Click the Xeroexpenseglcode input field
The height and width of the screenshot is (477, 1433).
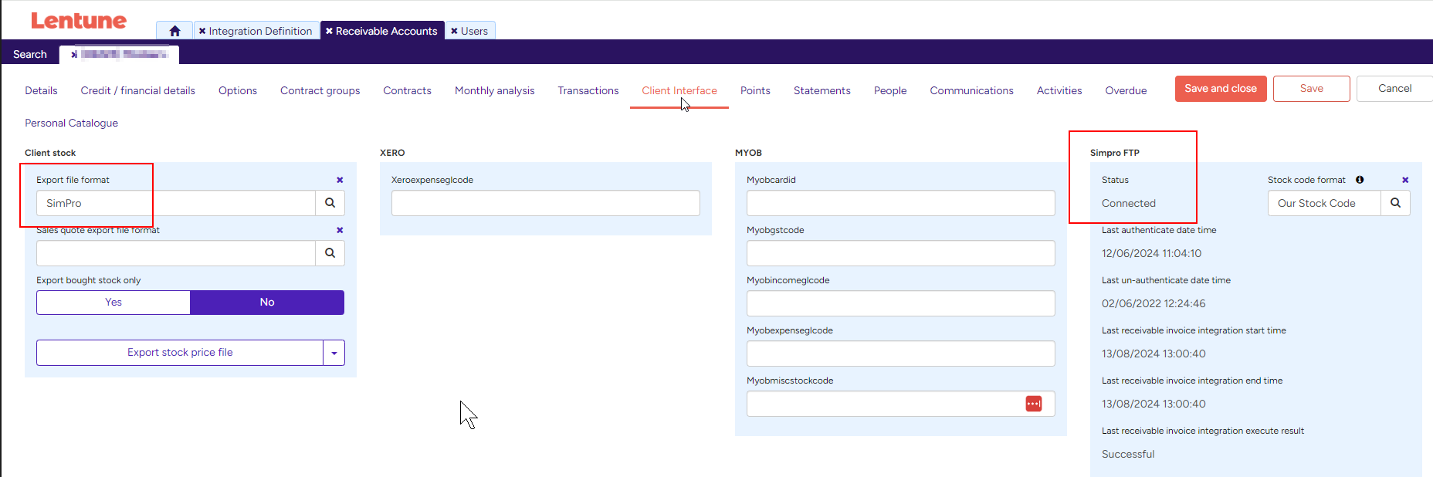click(x=546, y=203)
